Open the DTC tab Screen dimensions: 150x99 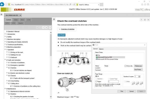(x=7, y=23)
